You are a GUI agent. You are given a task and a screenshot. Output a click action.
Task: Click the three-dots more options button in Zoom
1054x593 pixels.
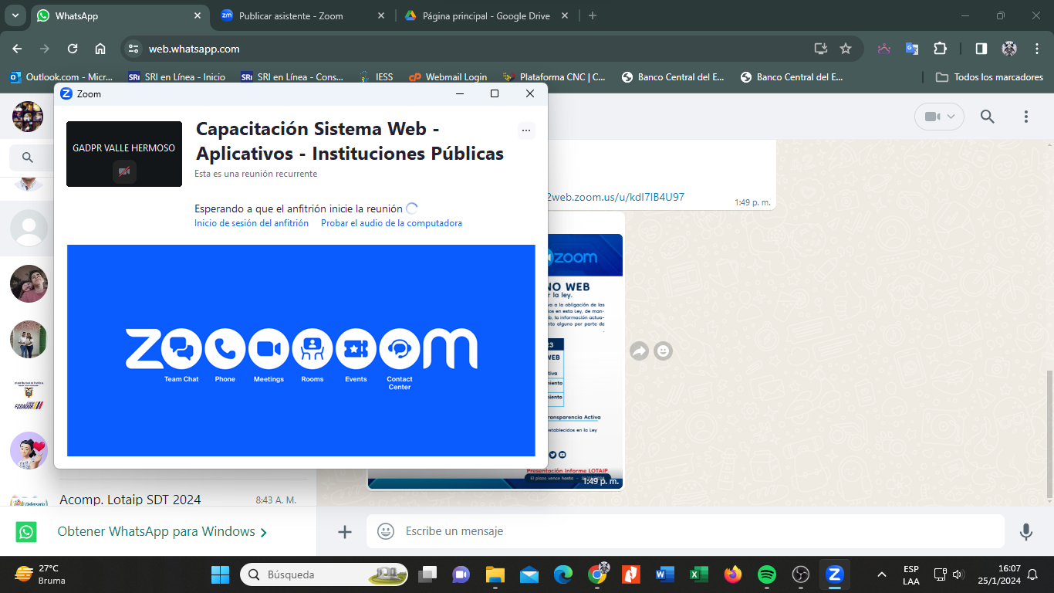pyautogui.click(x=526, y=130)
